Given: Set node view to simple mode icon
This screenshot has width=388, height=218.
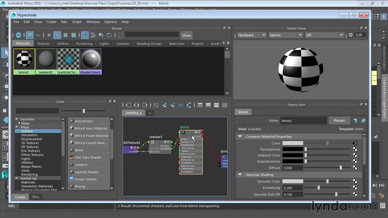Looking at the screenshot, I should (x=200, y=105).
